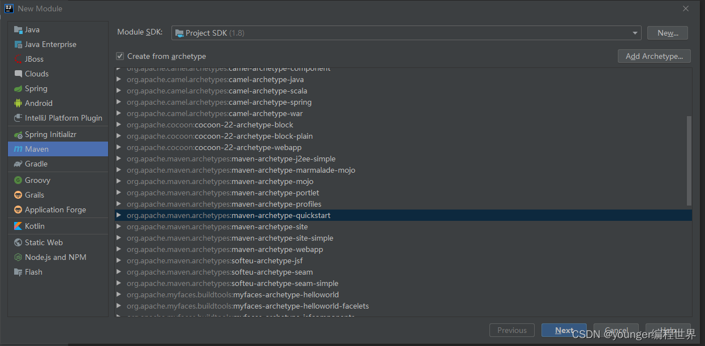The width and height of the screenshot is (705, 346).
Task: Select softeu-archetype-seam archetype text
Action: (x=272, y=272)
